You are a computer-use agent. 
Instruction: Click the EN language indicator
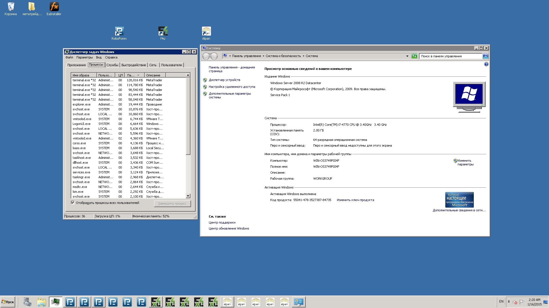point(501,301)
